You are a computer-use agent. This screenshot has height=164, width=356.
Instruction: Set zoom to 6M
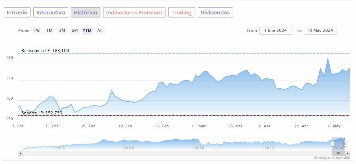click(75, 30)
